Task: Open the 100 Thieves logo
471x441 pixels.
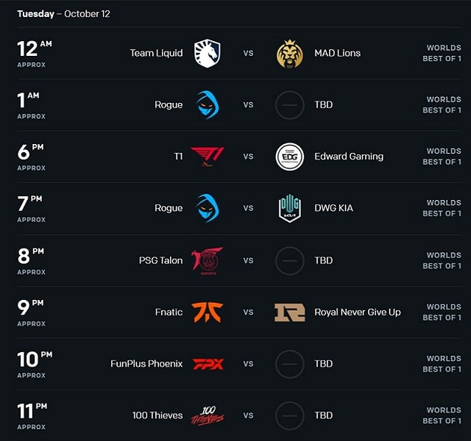Action: [x=208, y=415]
